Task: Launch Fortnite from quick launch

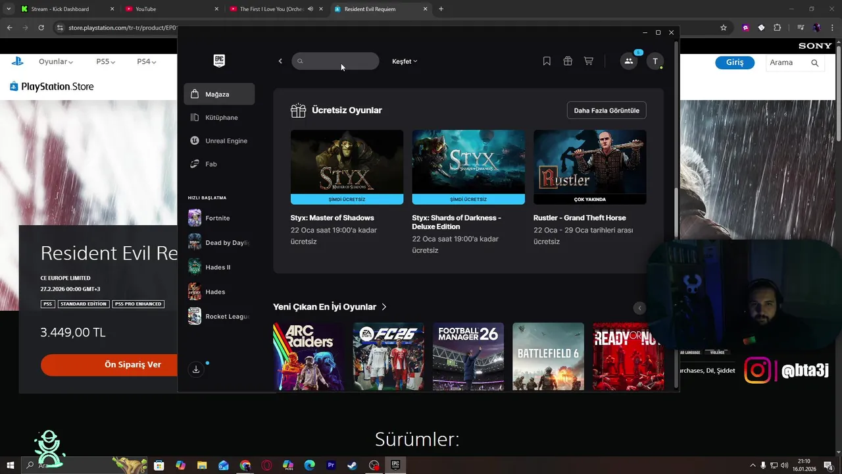Action: coord(219,218)
